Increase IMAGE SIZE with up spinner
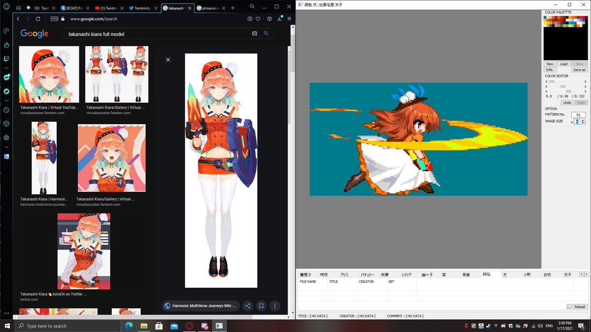Image resolution: width=591 pixels, height=332 pixels. (x=583, y=120)
